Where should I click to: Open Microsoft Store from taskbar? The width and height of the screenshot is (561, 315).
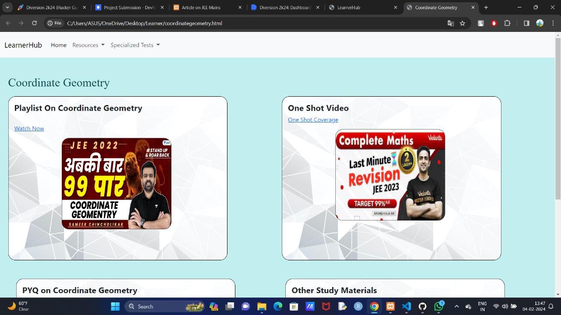pos(294,306)
